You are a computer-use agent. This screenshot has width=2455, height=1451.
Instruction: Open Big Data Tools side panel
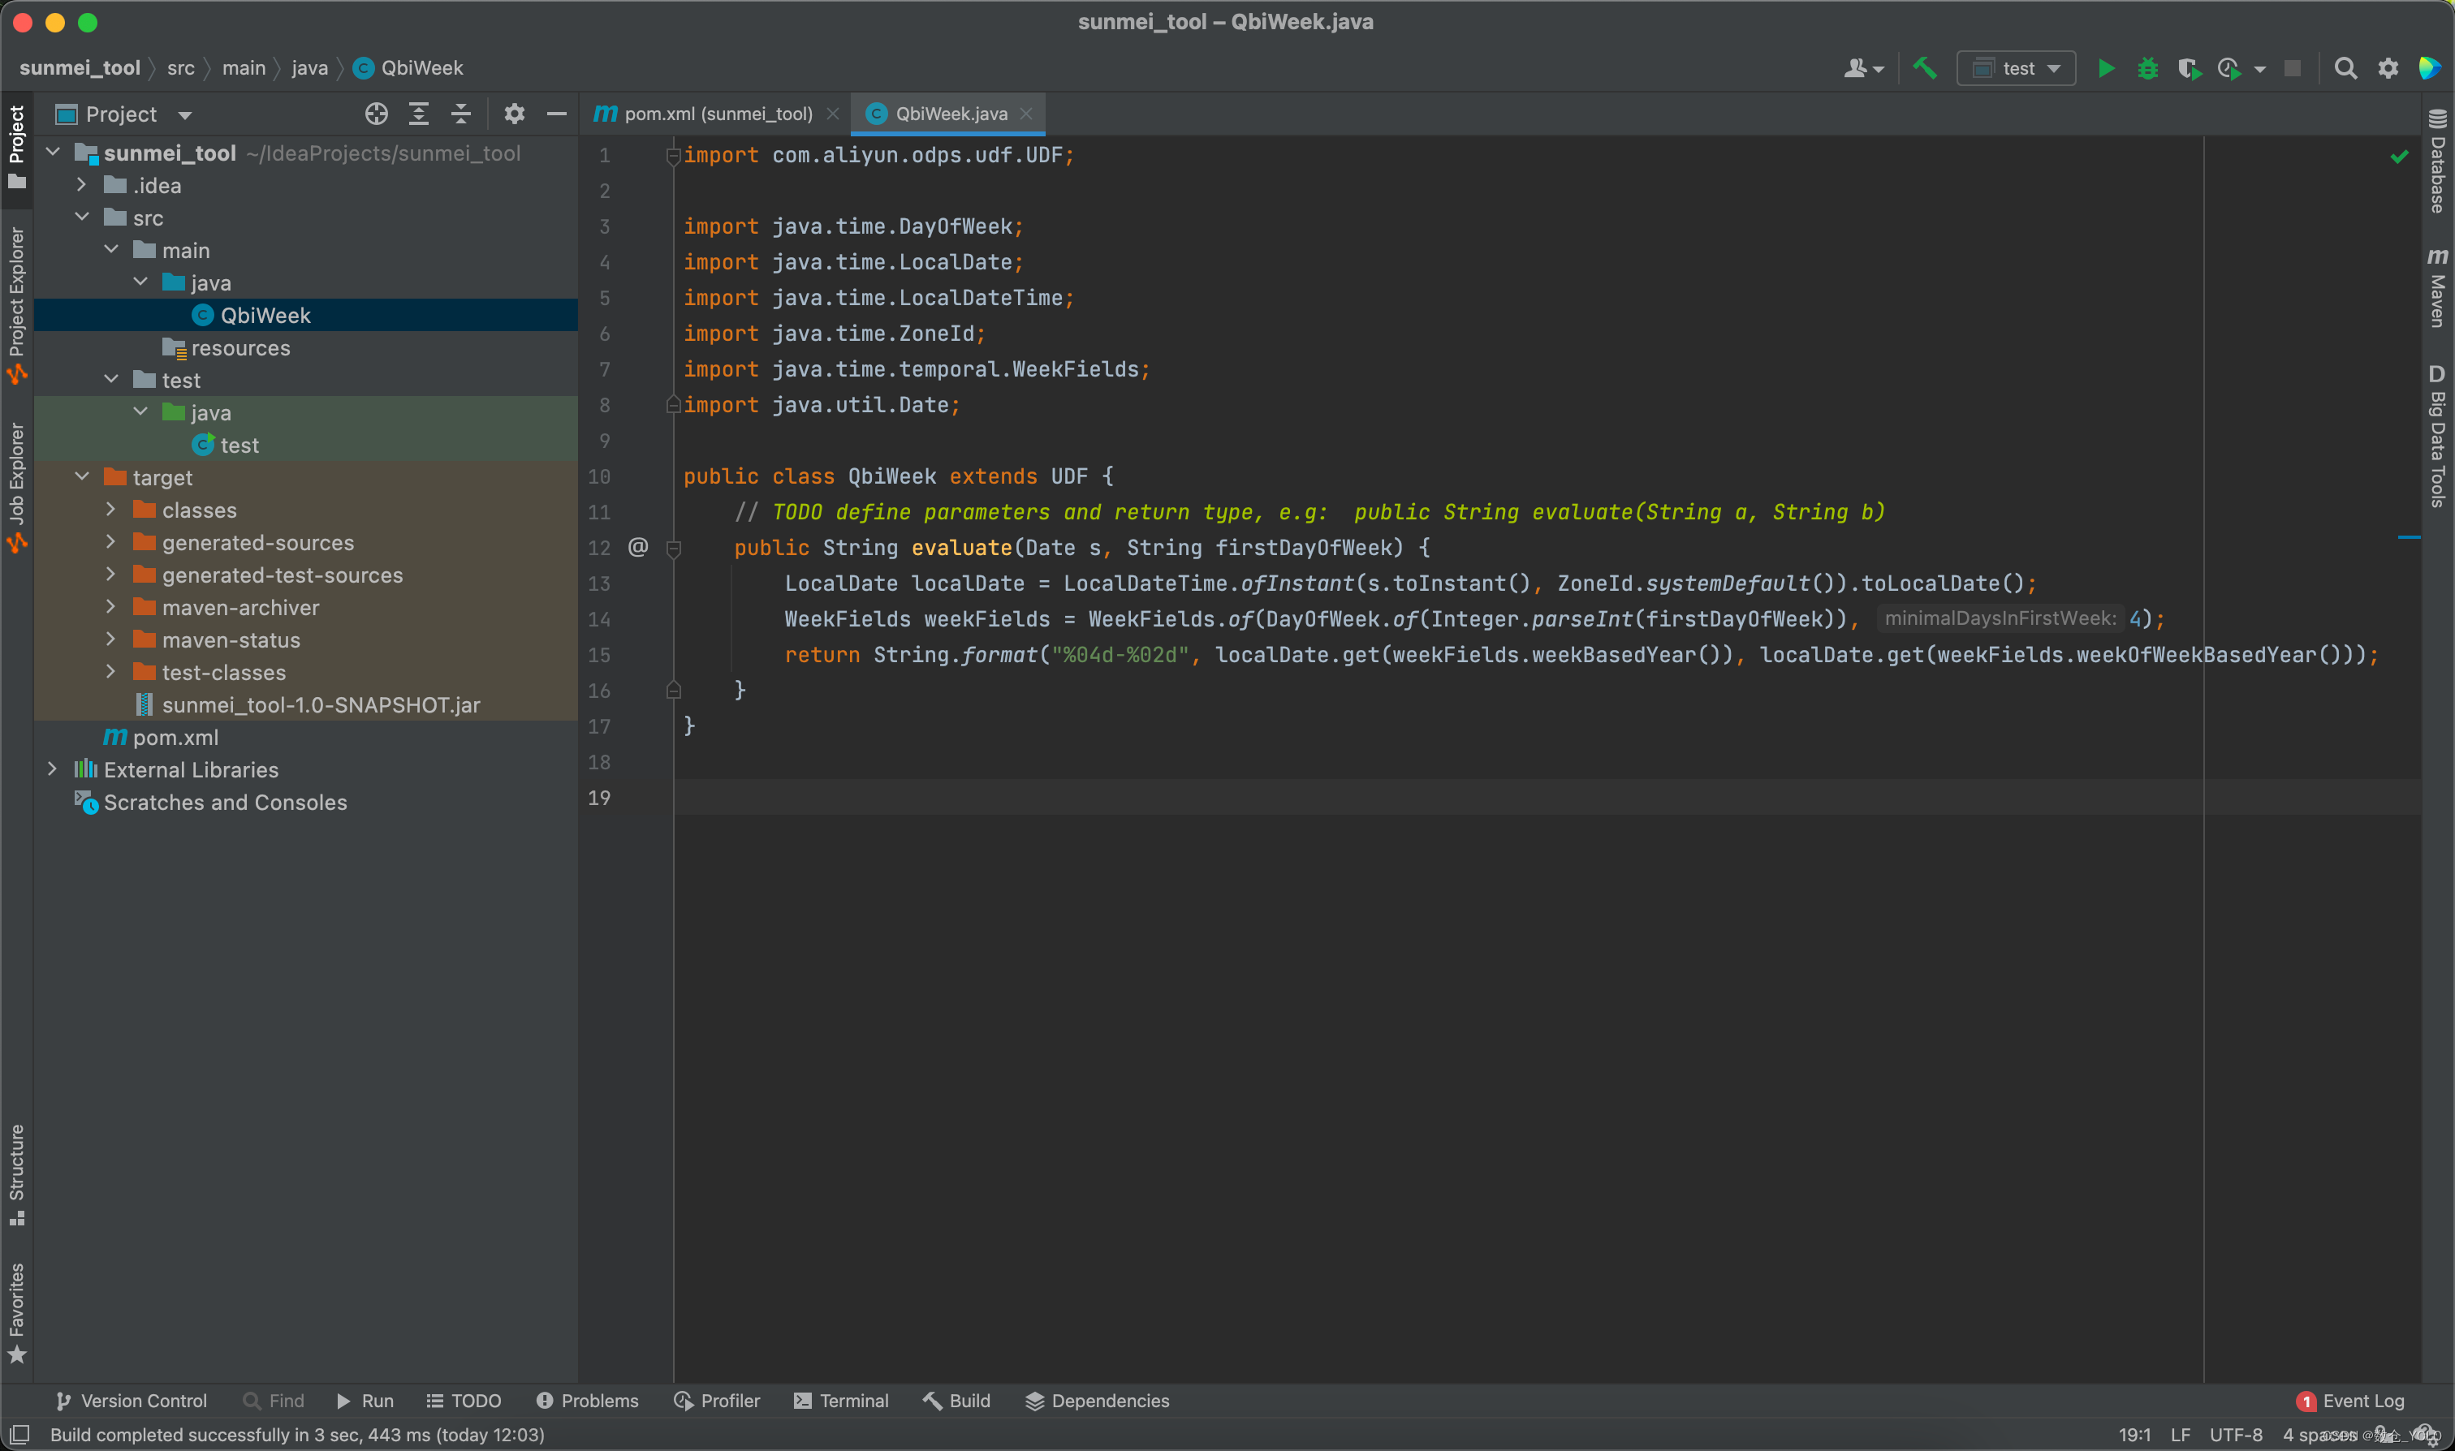(x=2437, y=435)
